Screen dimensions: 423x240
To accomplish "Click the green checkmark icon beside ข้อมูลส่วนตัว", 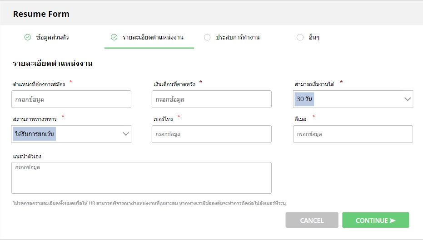I will click(x=28, y=37).
